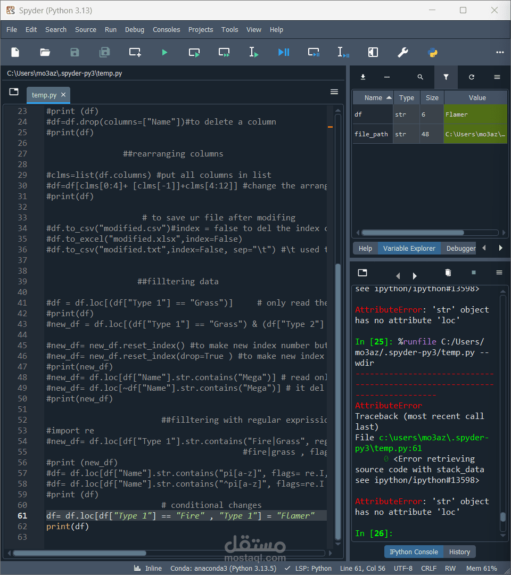Switch to the Debugger tab
Screen dimensions: 511x575
[459, 249]
